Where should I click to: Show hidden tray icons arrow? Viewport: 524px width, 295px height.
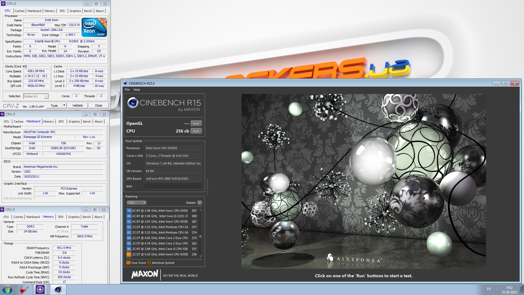click(496, 290)
